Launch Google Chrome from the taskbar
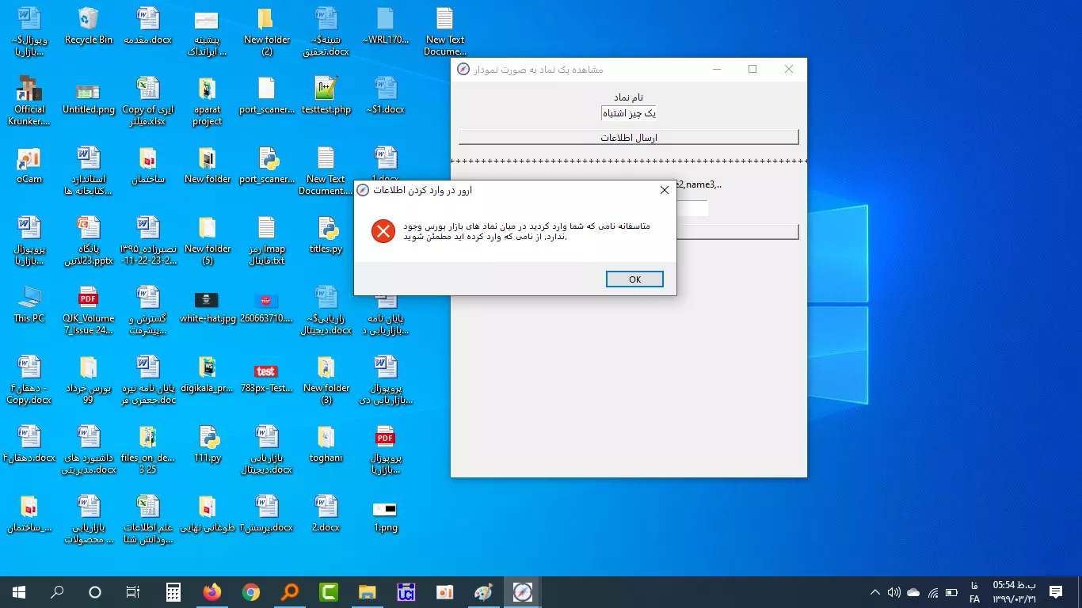The height and width of the screenshot is (608, 1082). [x=251, y=592]
